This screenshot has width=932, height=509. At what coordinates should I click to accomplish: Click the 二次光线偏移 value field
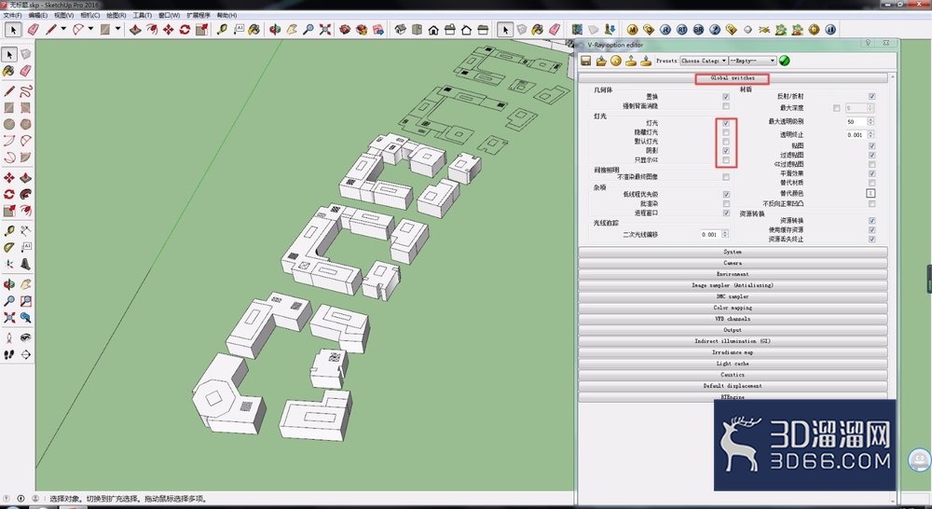[x=710, y=234]
